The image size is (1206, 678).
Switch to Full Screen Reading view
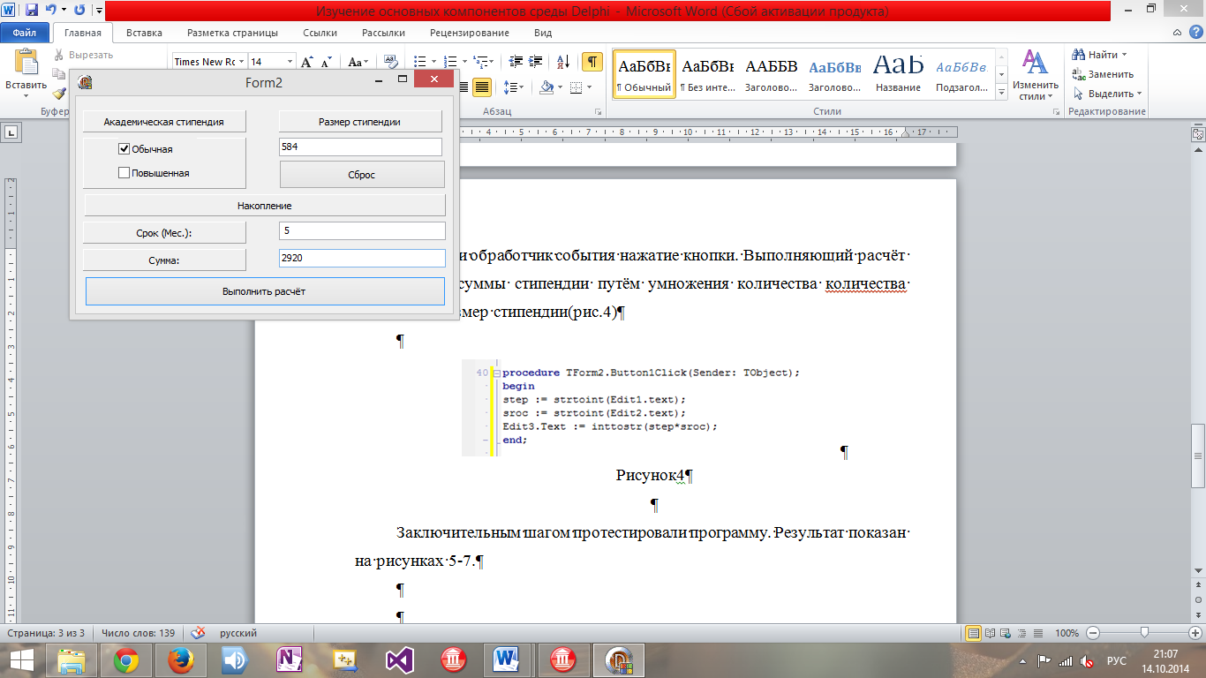989,633
